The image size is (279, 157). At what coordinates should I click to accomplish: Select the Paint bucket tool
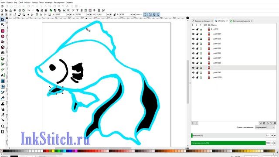[3, 98]
